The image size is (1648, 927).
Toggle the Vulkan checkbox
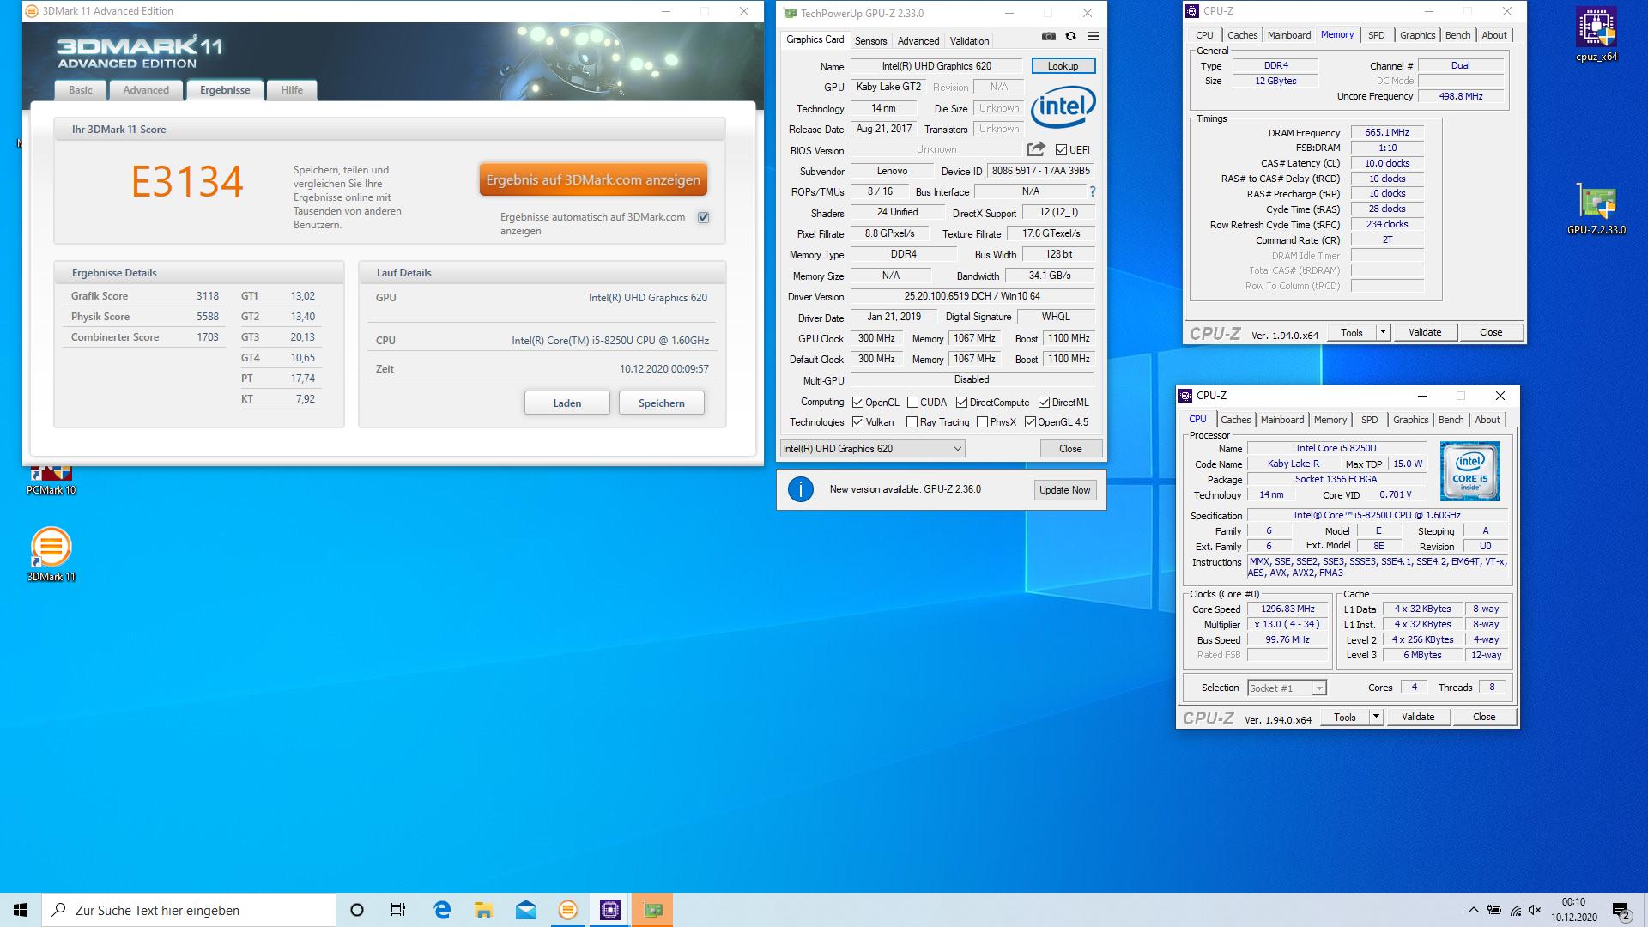click(x=857, y=422)
